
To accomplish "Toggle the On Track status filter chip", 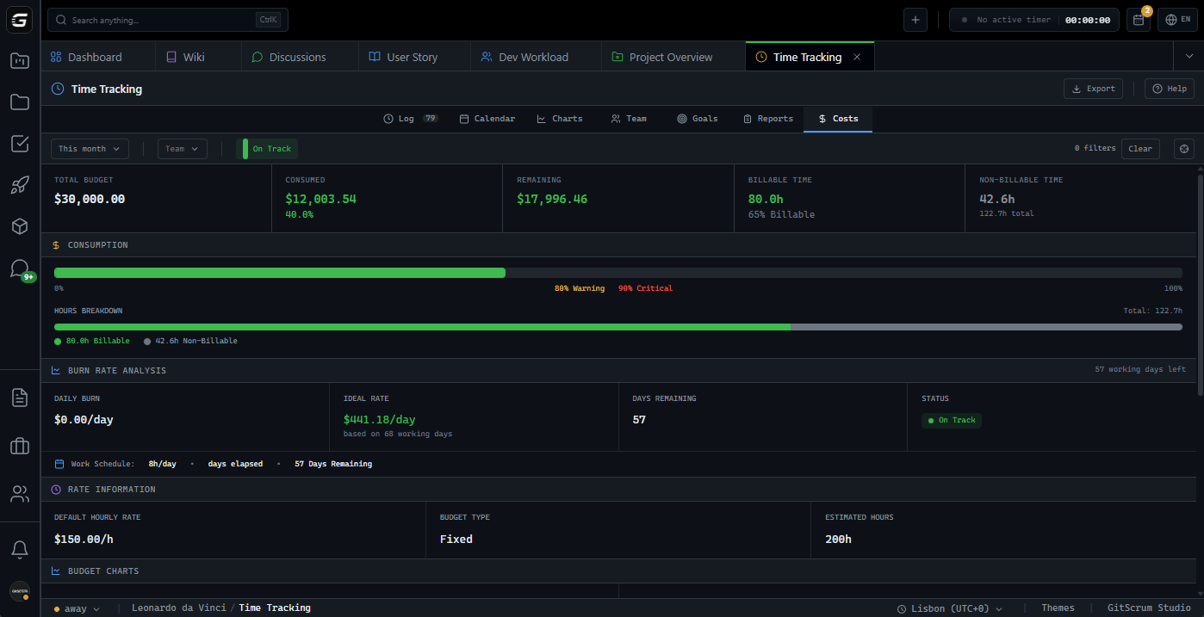I will pyautogui.click(x=268, y=148).
